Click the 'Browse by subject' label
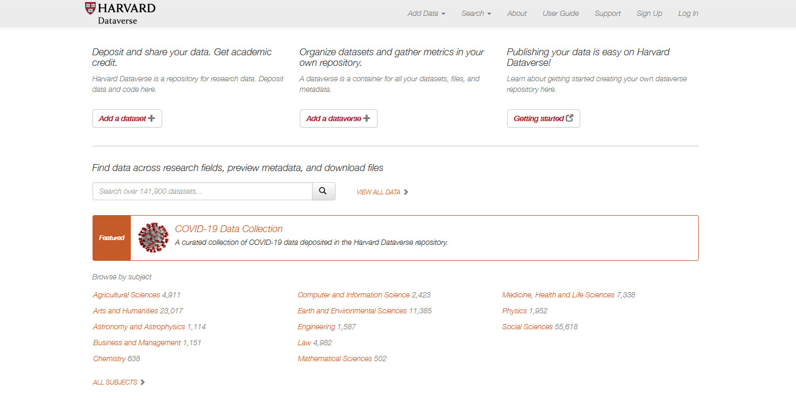The image size is (796, 401). [122, 277]
